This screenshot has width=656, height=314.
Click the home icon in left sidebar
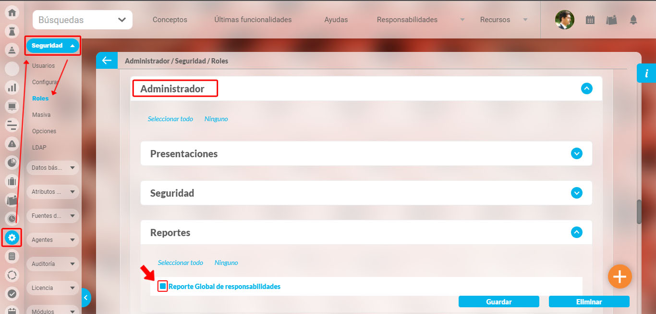tap(12, 13)
